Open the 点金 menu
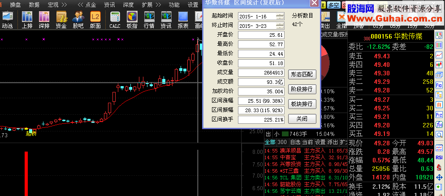 (91, 5)
